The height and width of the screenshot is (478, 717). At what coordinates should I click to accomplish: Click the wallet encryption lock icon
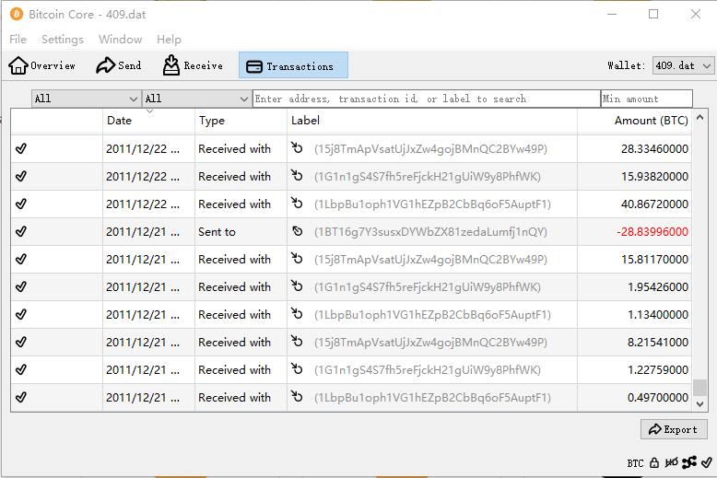pos(653,463)
